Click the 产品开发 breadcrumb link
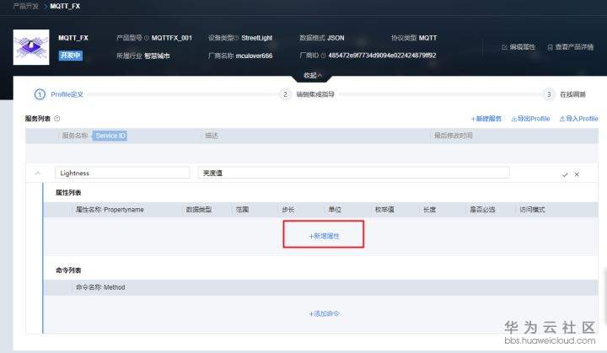This screenshot has height=353, width=607. pyautogui.click(x=25, y=6)
